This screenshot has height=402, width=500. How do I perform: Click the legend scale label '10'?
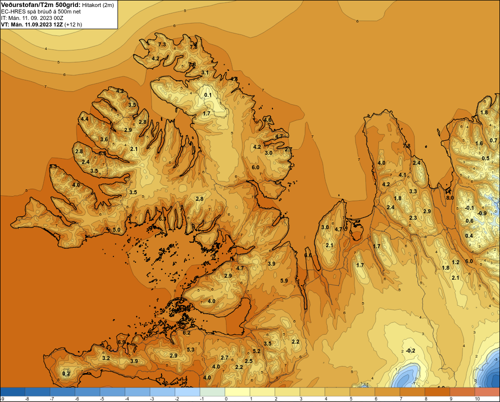[477, 399]
